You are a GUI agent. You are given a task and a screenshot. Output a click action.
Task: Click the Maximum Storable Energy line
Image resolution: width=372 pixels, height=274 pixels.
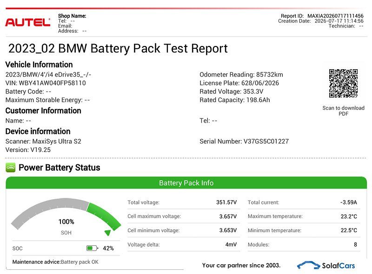[x=47, y=100]
